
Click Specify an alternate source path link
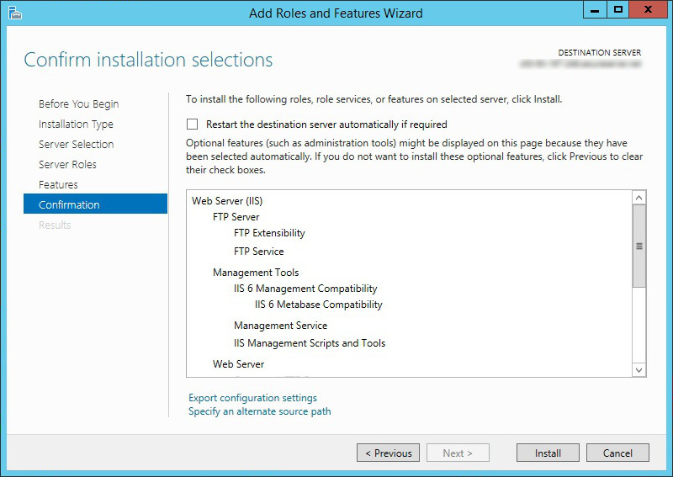point(260,411)
